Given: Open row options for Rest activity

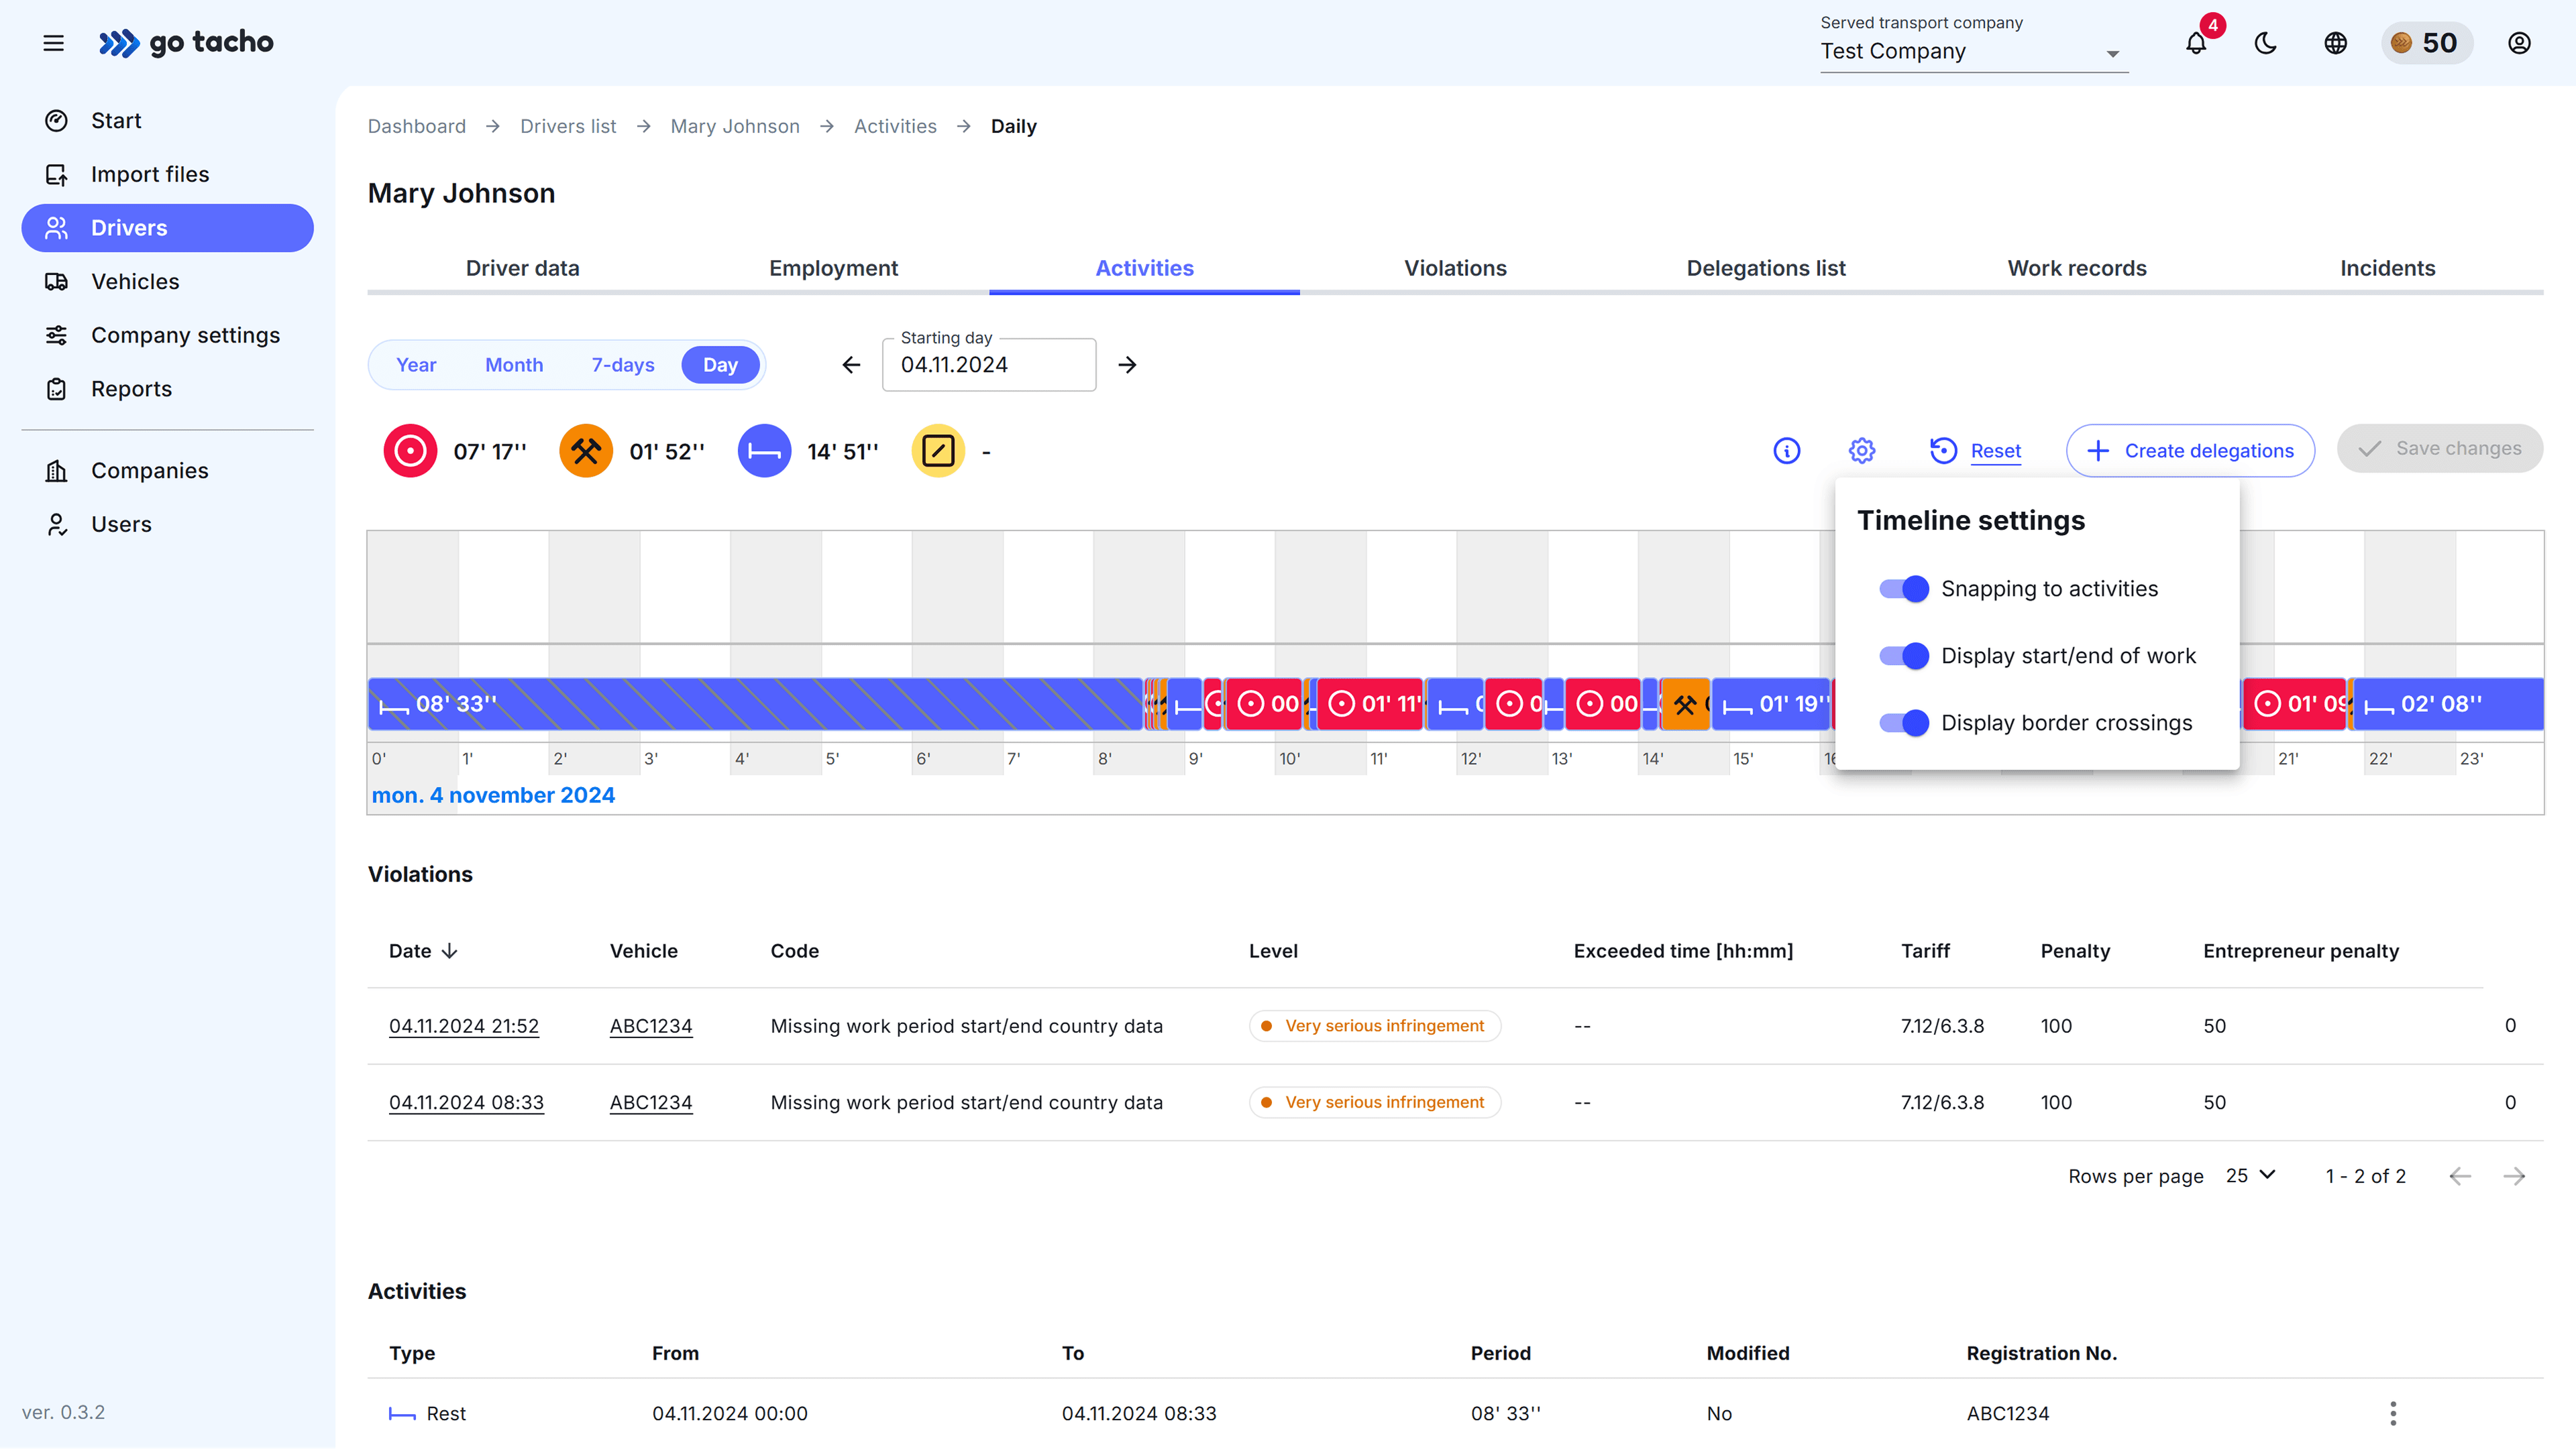Looking at the screenshot, I should tap(2392, 1413).
